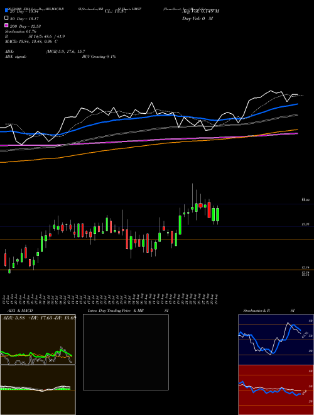314x415 pixels.
Task: Click the magenta 200 Day legend swatch
Action: 6,25
